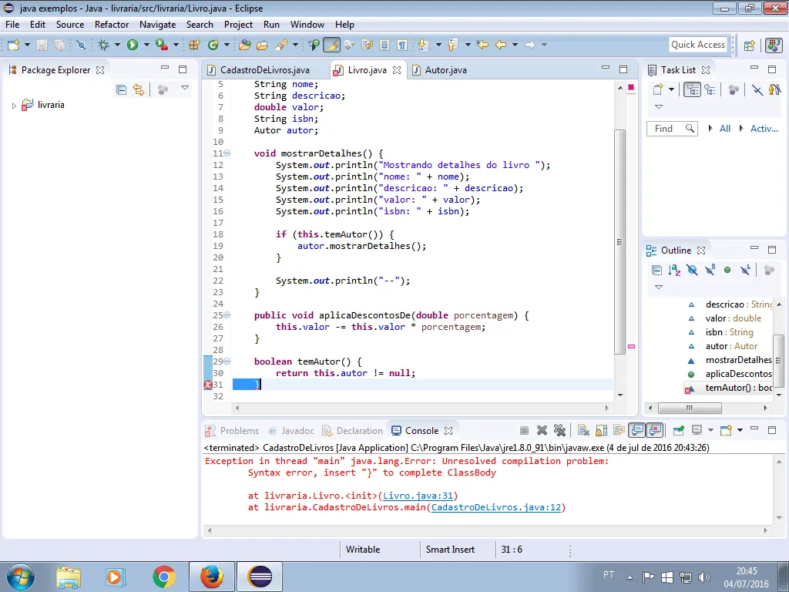The width and height of the screenshot is (789, 592).
Task: Click the Quick Access search field
Action: (697, 45)
